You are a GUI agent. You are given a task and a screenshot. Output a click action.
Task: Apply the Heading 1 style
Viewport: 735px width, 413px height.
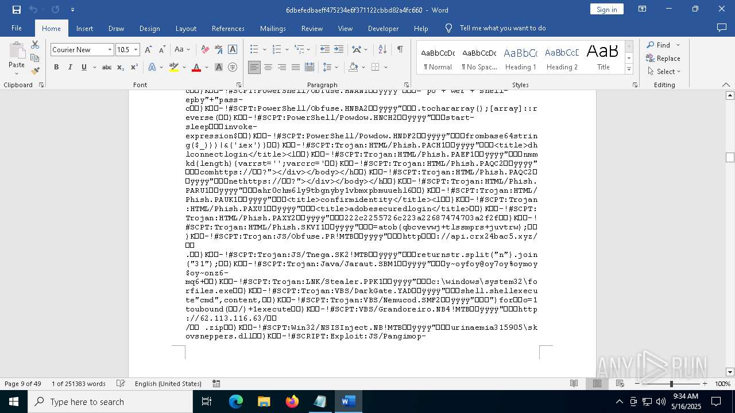(x=520, y=58)
